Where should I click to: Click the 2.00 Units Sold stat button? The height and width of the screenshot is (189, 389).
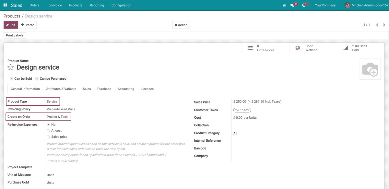(360, 48)
